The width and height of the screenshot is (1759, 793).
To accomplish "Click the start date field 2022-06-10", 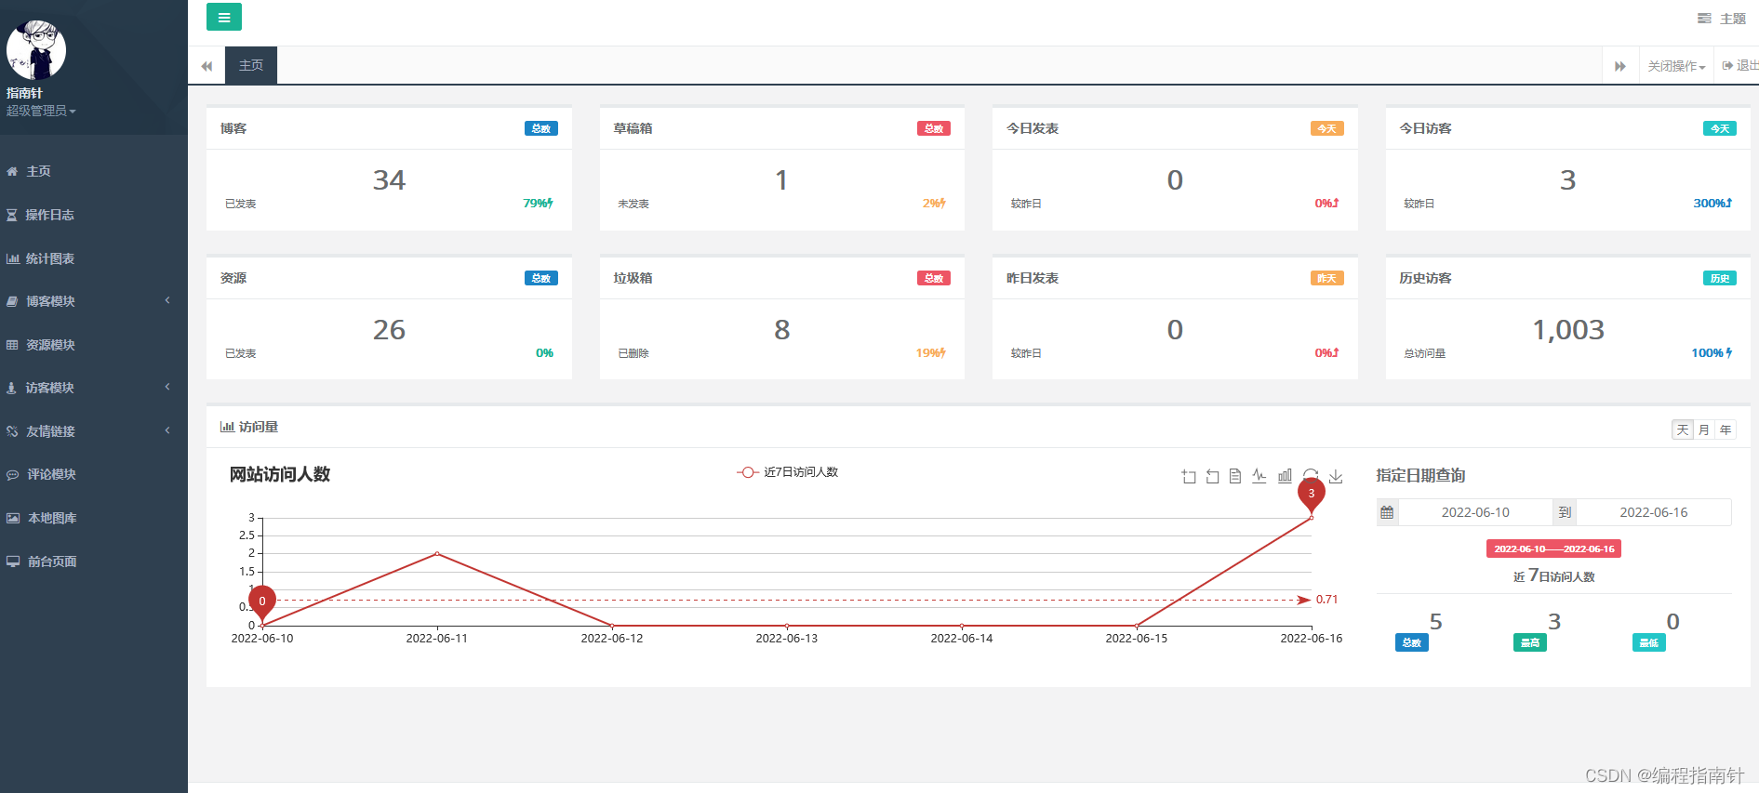I will pyautogui.click(x=1474, y=512).
